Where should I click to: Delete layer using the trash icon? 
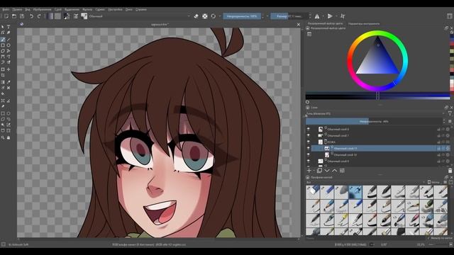coord(450,171)
